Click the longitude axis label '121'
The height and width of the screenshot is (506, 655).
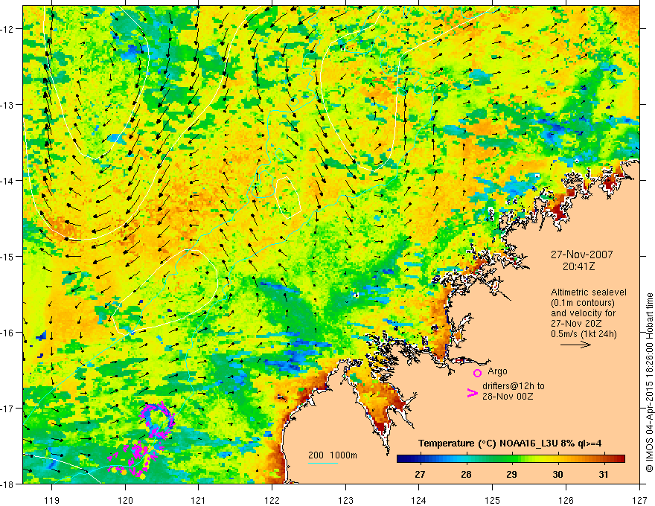[x=199, y=500]
